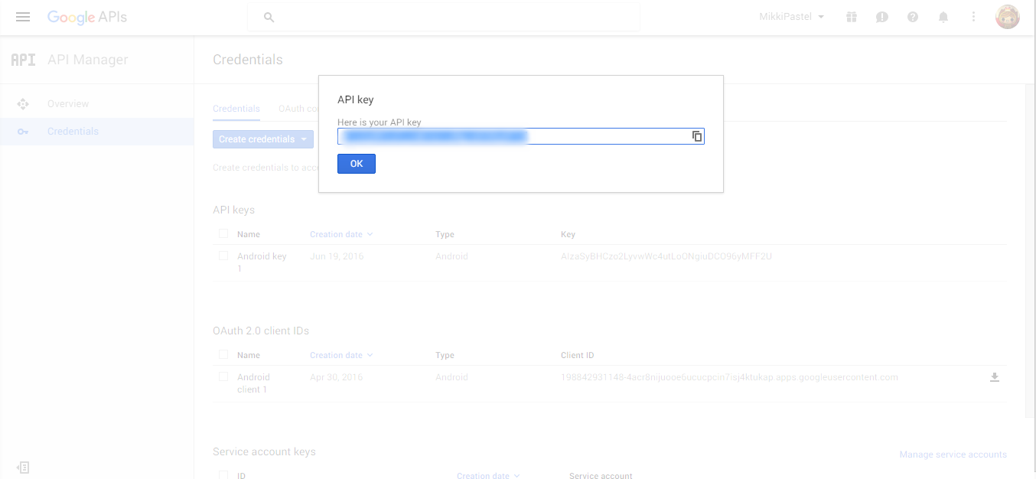This screenshot has height=479, width=1036.
Task: Open notifications bell
Action: pyautogui.click(x=943, y=17)
